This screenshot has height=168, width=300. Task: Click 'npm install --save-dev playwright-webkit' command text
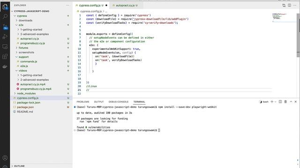pos(187,107)
